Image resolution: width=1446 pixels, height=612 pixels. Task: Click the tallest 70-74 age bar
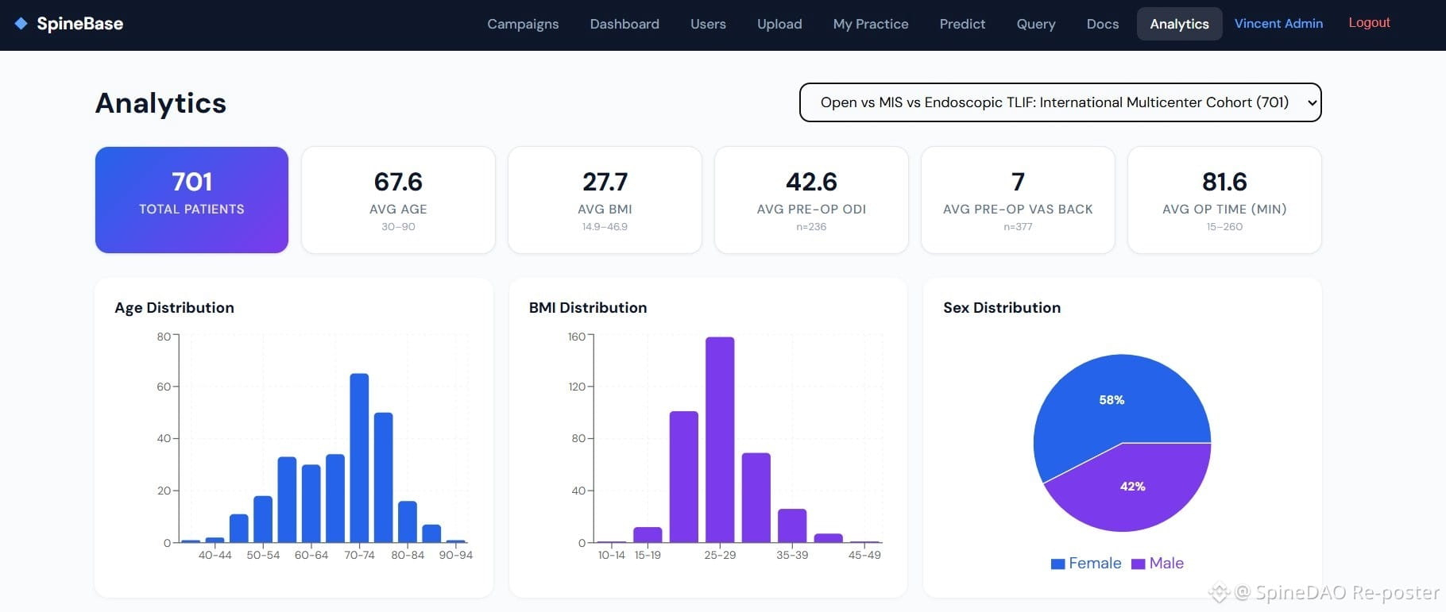pos(359,458)
